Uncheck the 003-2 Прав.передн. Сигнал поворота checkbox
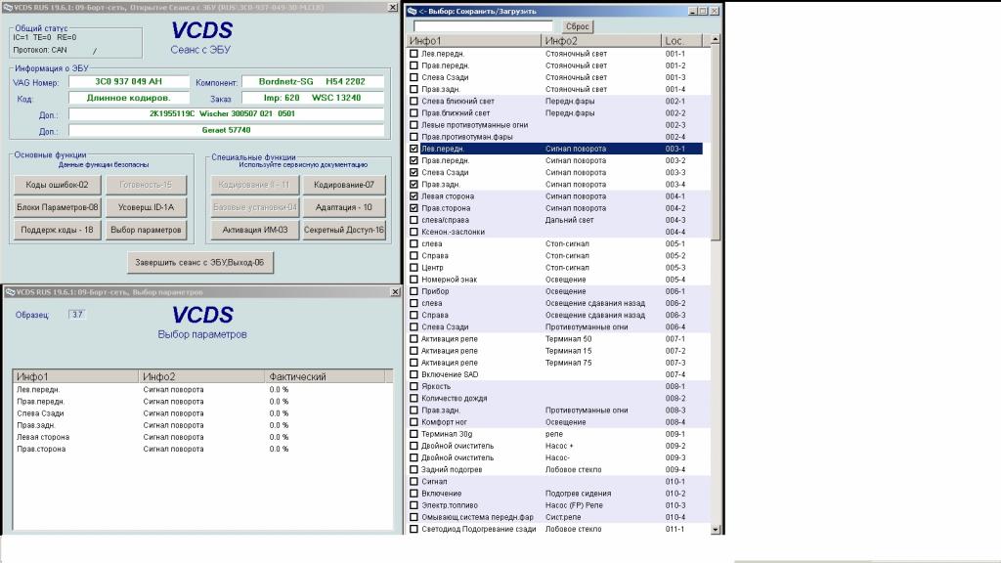Viewport: 1001px width, 563px height. click(x=413, y=161)
